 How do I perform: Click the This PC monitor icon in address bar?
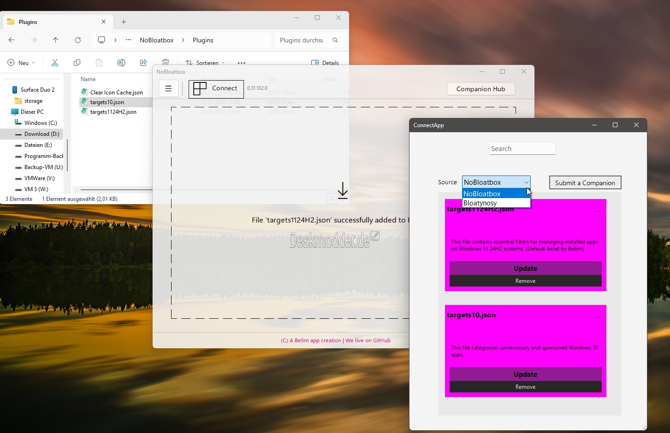(x=101, y=40)
